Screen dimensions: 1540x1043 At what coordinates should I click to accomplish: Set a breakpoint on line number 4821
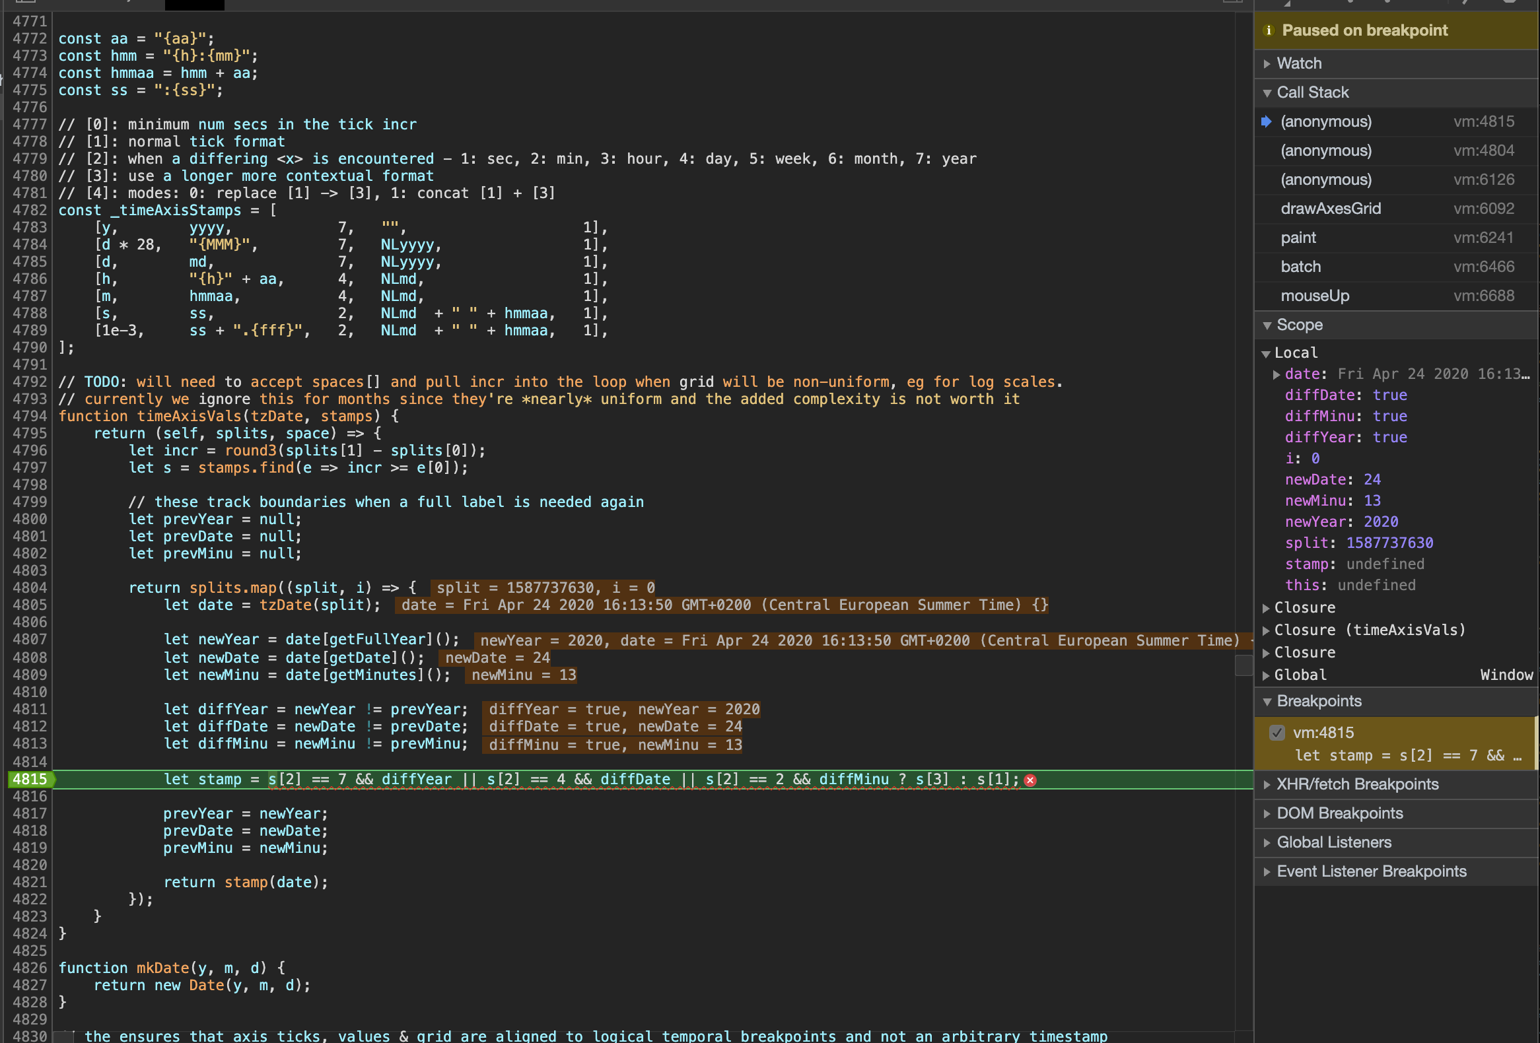coord(30,883)
